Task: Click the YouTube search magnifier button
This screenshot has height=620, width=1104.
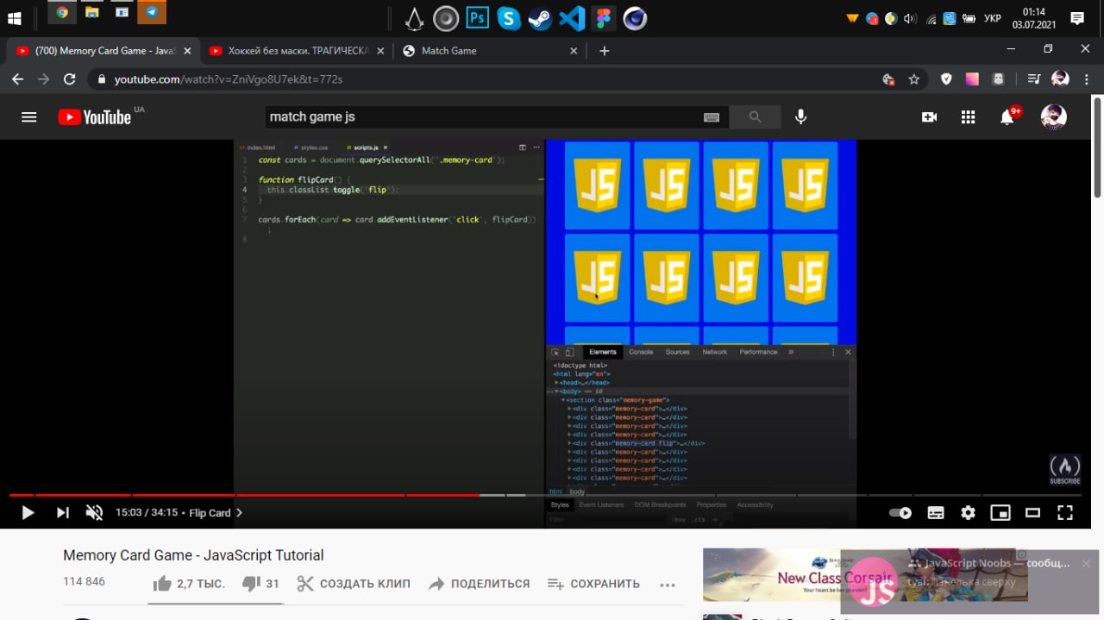Action: coord(755,116)
